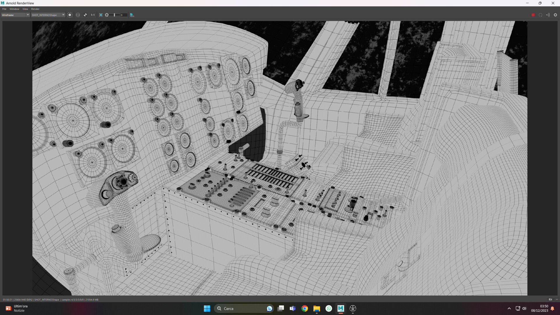Expand the status bar chevron at bottom right

click(x=556, y=300)
